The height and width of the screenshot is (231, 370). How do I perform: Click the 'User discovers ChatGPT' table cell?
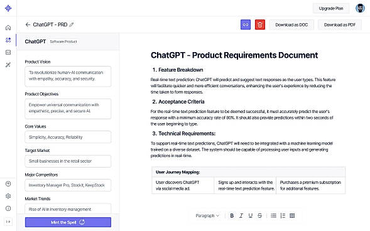click(x=183, y=185)
